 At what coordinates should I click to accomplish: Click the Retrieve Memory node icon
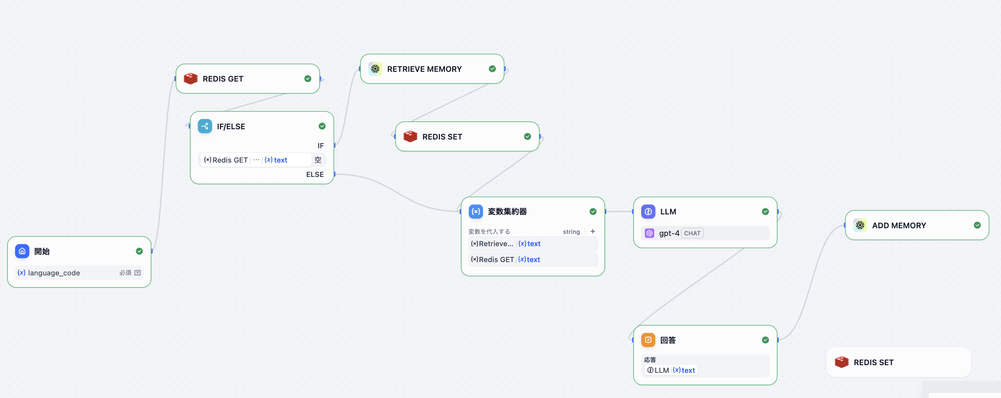(375, 69)
